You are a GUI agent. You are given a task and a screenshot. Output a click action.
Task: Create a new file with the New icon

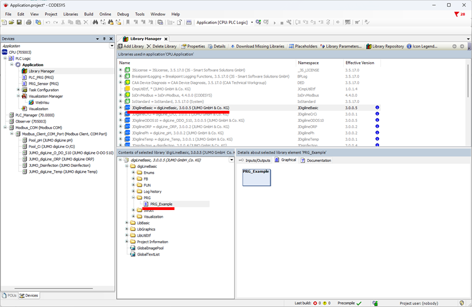click(x=4, y=22)
